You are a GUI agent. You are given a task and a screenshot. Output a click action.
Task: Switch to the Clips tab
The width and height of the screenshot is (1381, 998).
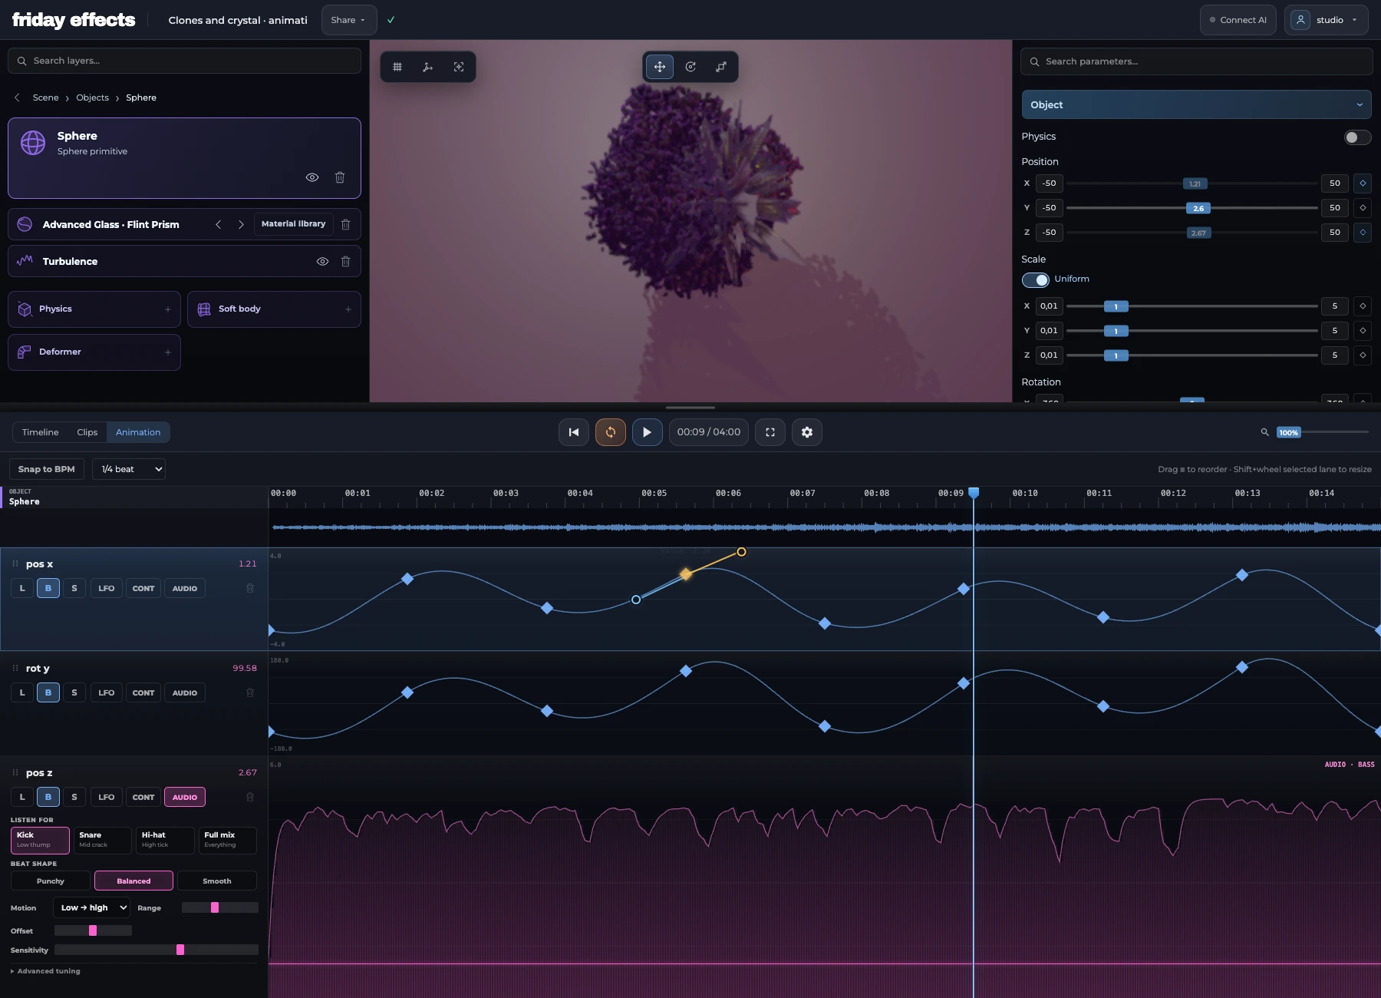pyautogui.click(x=87, y=432)
